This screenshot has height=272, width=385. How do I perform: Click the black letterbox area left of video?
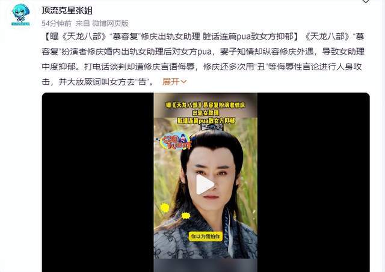click(97, 183)
